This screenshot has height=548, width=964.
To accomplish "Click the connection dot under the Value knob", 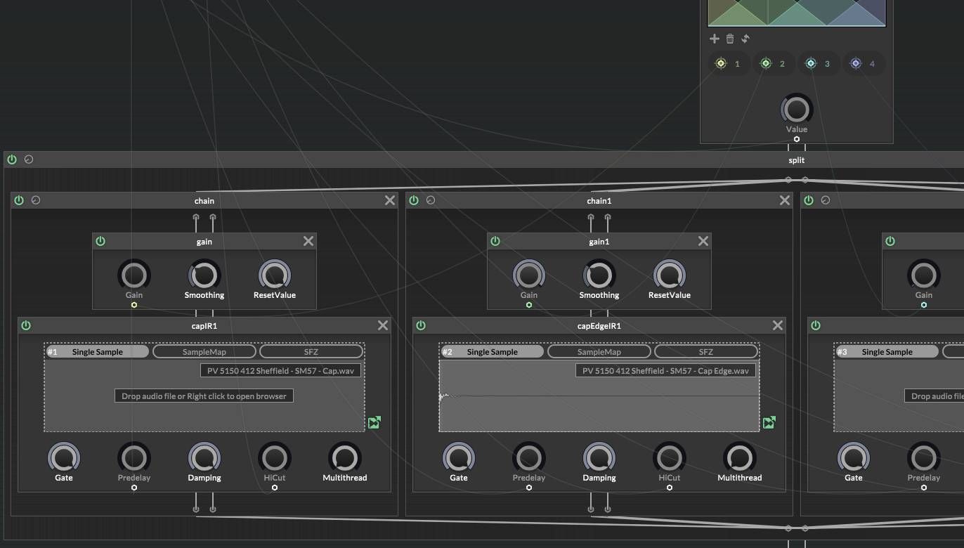I will pos(797,139).
